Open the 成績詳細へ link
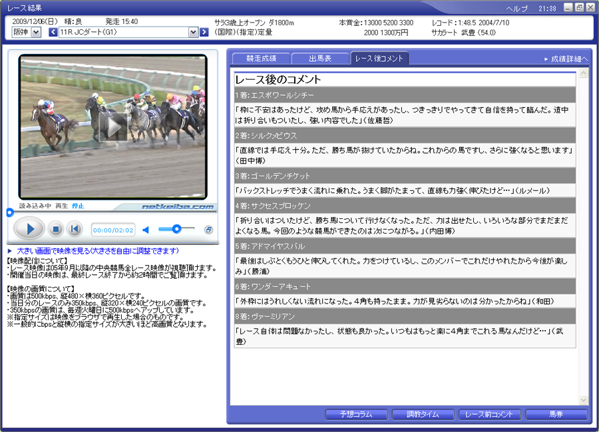599x432 pixels. coord(566,59)
